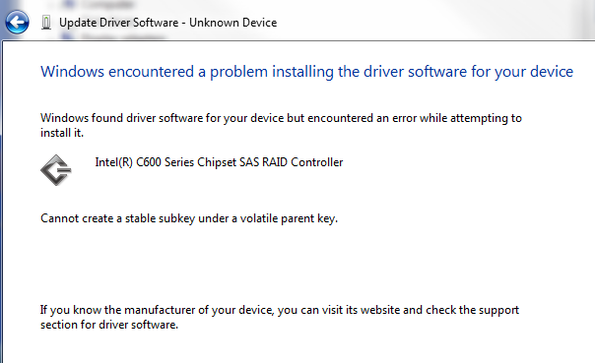The height and width of the screenshot is (363, 595).
Task: Click the blurred tree entry below the title
Action: [114, 37]
